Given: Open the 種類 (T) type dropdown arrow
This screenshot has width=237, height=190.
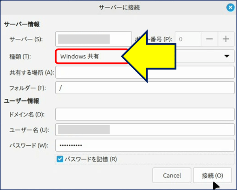Looking at the screenshot, I should 227,56.
